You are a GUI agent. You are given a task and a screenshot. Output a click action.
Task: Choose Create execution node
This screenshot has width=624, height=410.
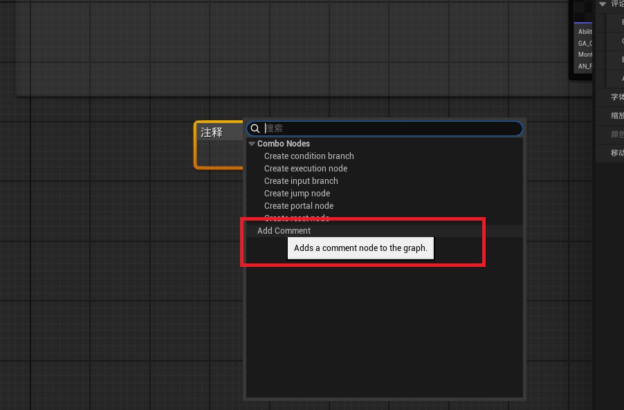(x=305, y=169)
